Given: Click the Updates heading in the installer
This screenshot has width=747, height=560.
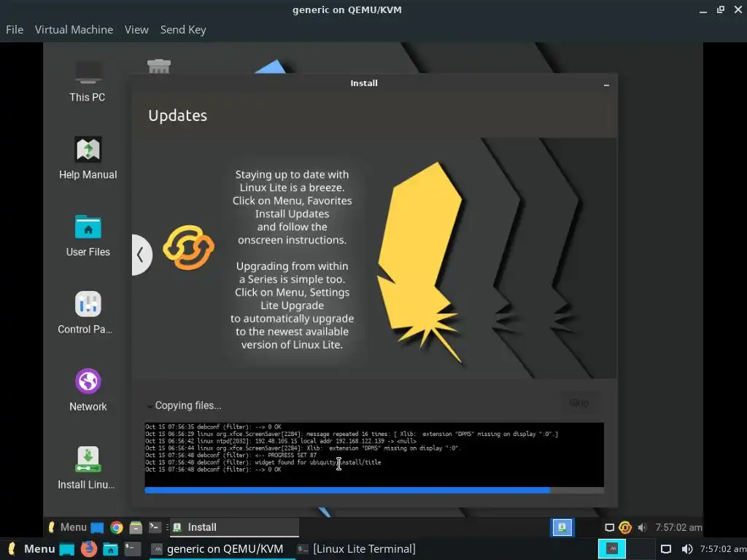Looking at the screenshot, I should [178, 116].
